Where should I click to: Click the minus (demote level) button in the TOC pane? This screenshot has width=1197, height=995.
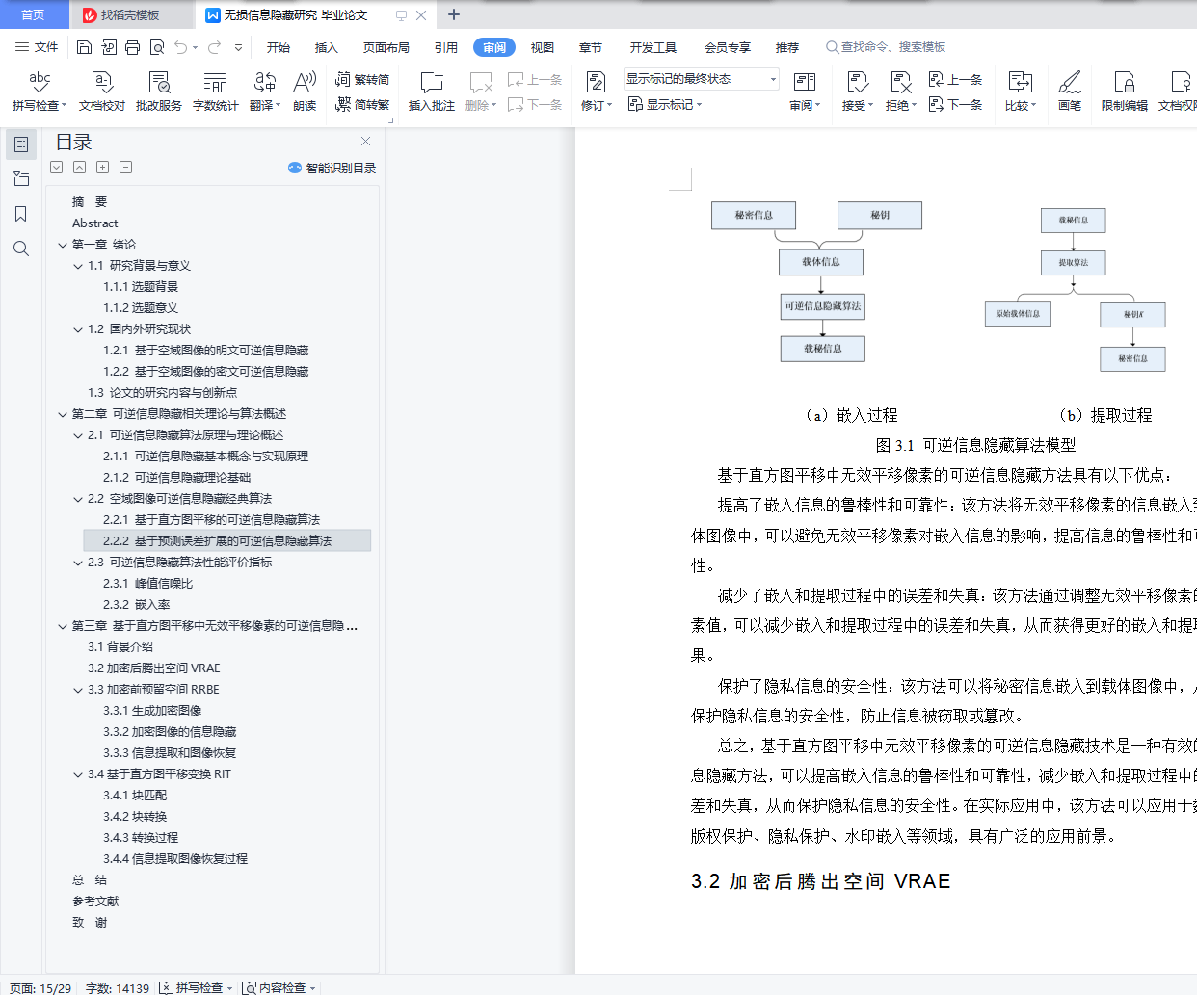pyautogui.click(x=126, y=168)
